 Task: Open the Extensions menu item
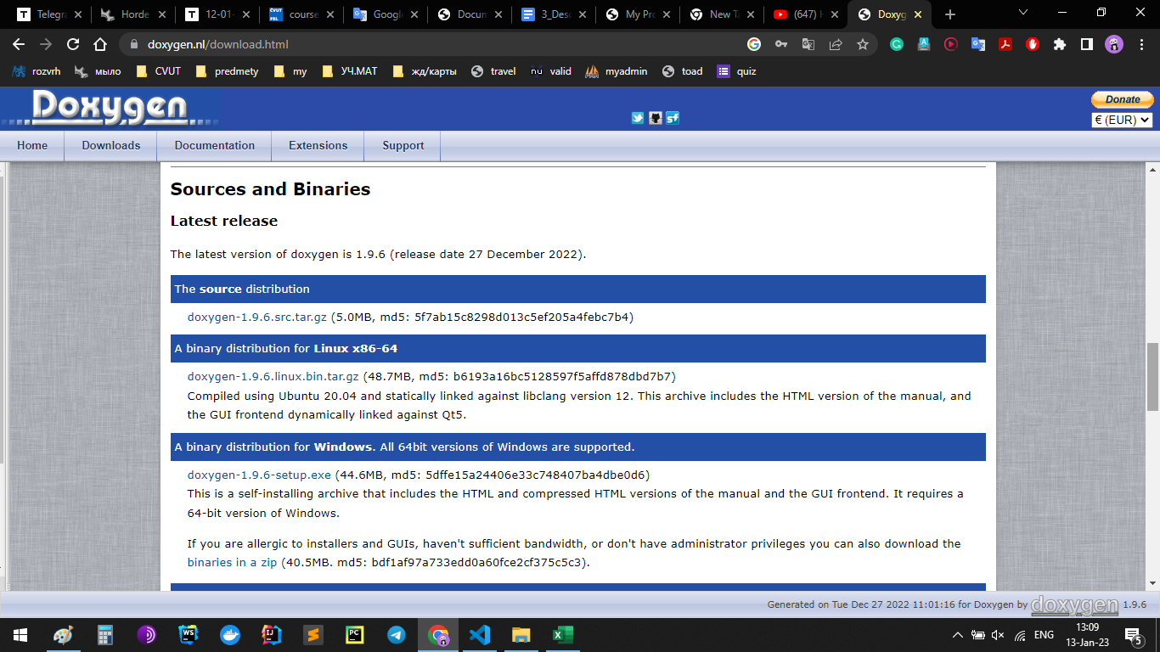tap(318, 145)
